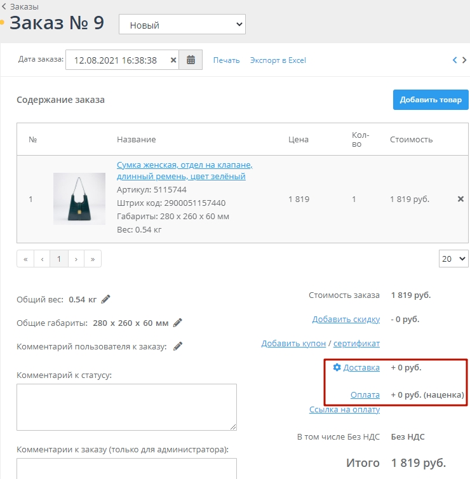Go to previous order arrow

[x=455, y=60]
